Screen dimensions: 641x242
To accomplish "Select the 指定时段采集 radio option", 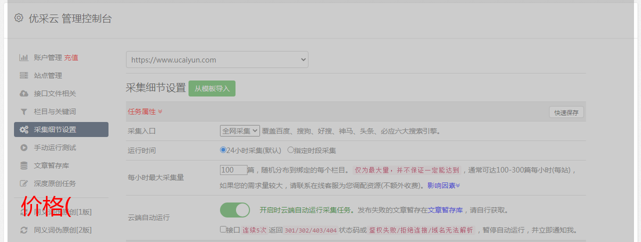I will coord(290,149).
